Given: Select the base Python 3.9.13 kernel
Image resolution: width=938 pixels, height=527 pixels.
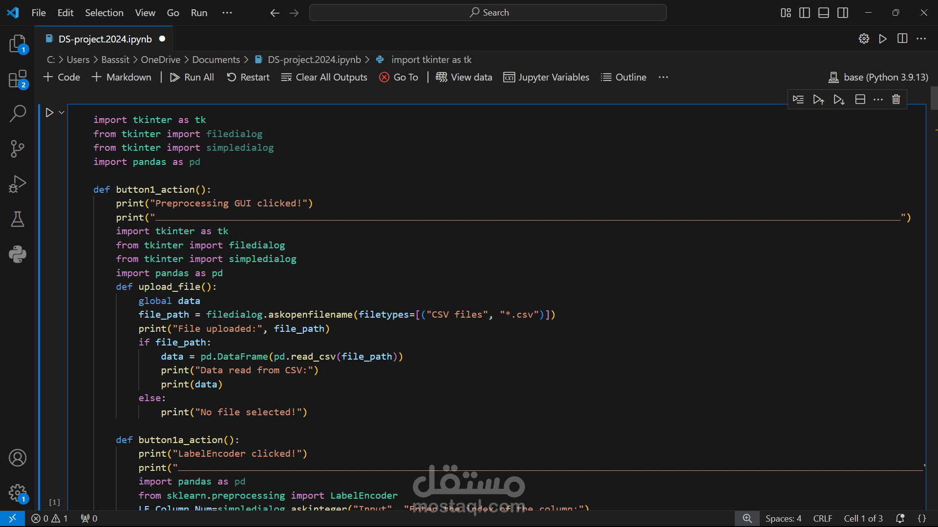Looking at the screenshot, I should [878, 77].
